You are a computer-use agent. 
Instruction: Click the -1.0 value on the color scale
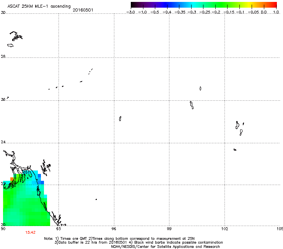143,12
